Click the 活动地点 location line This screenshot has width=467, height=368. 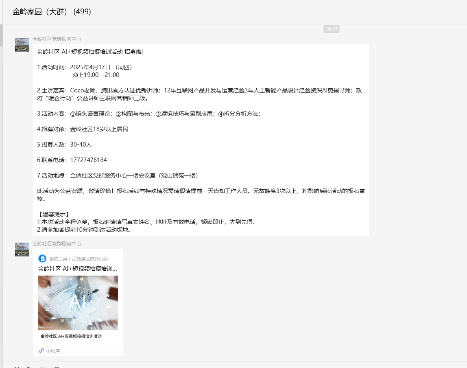(117, 175)
